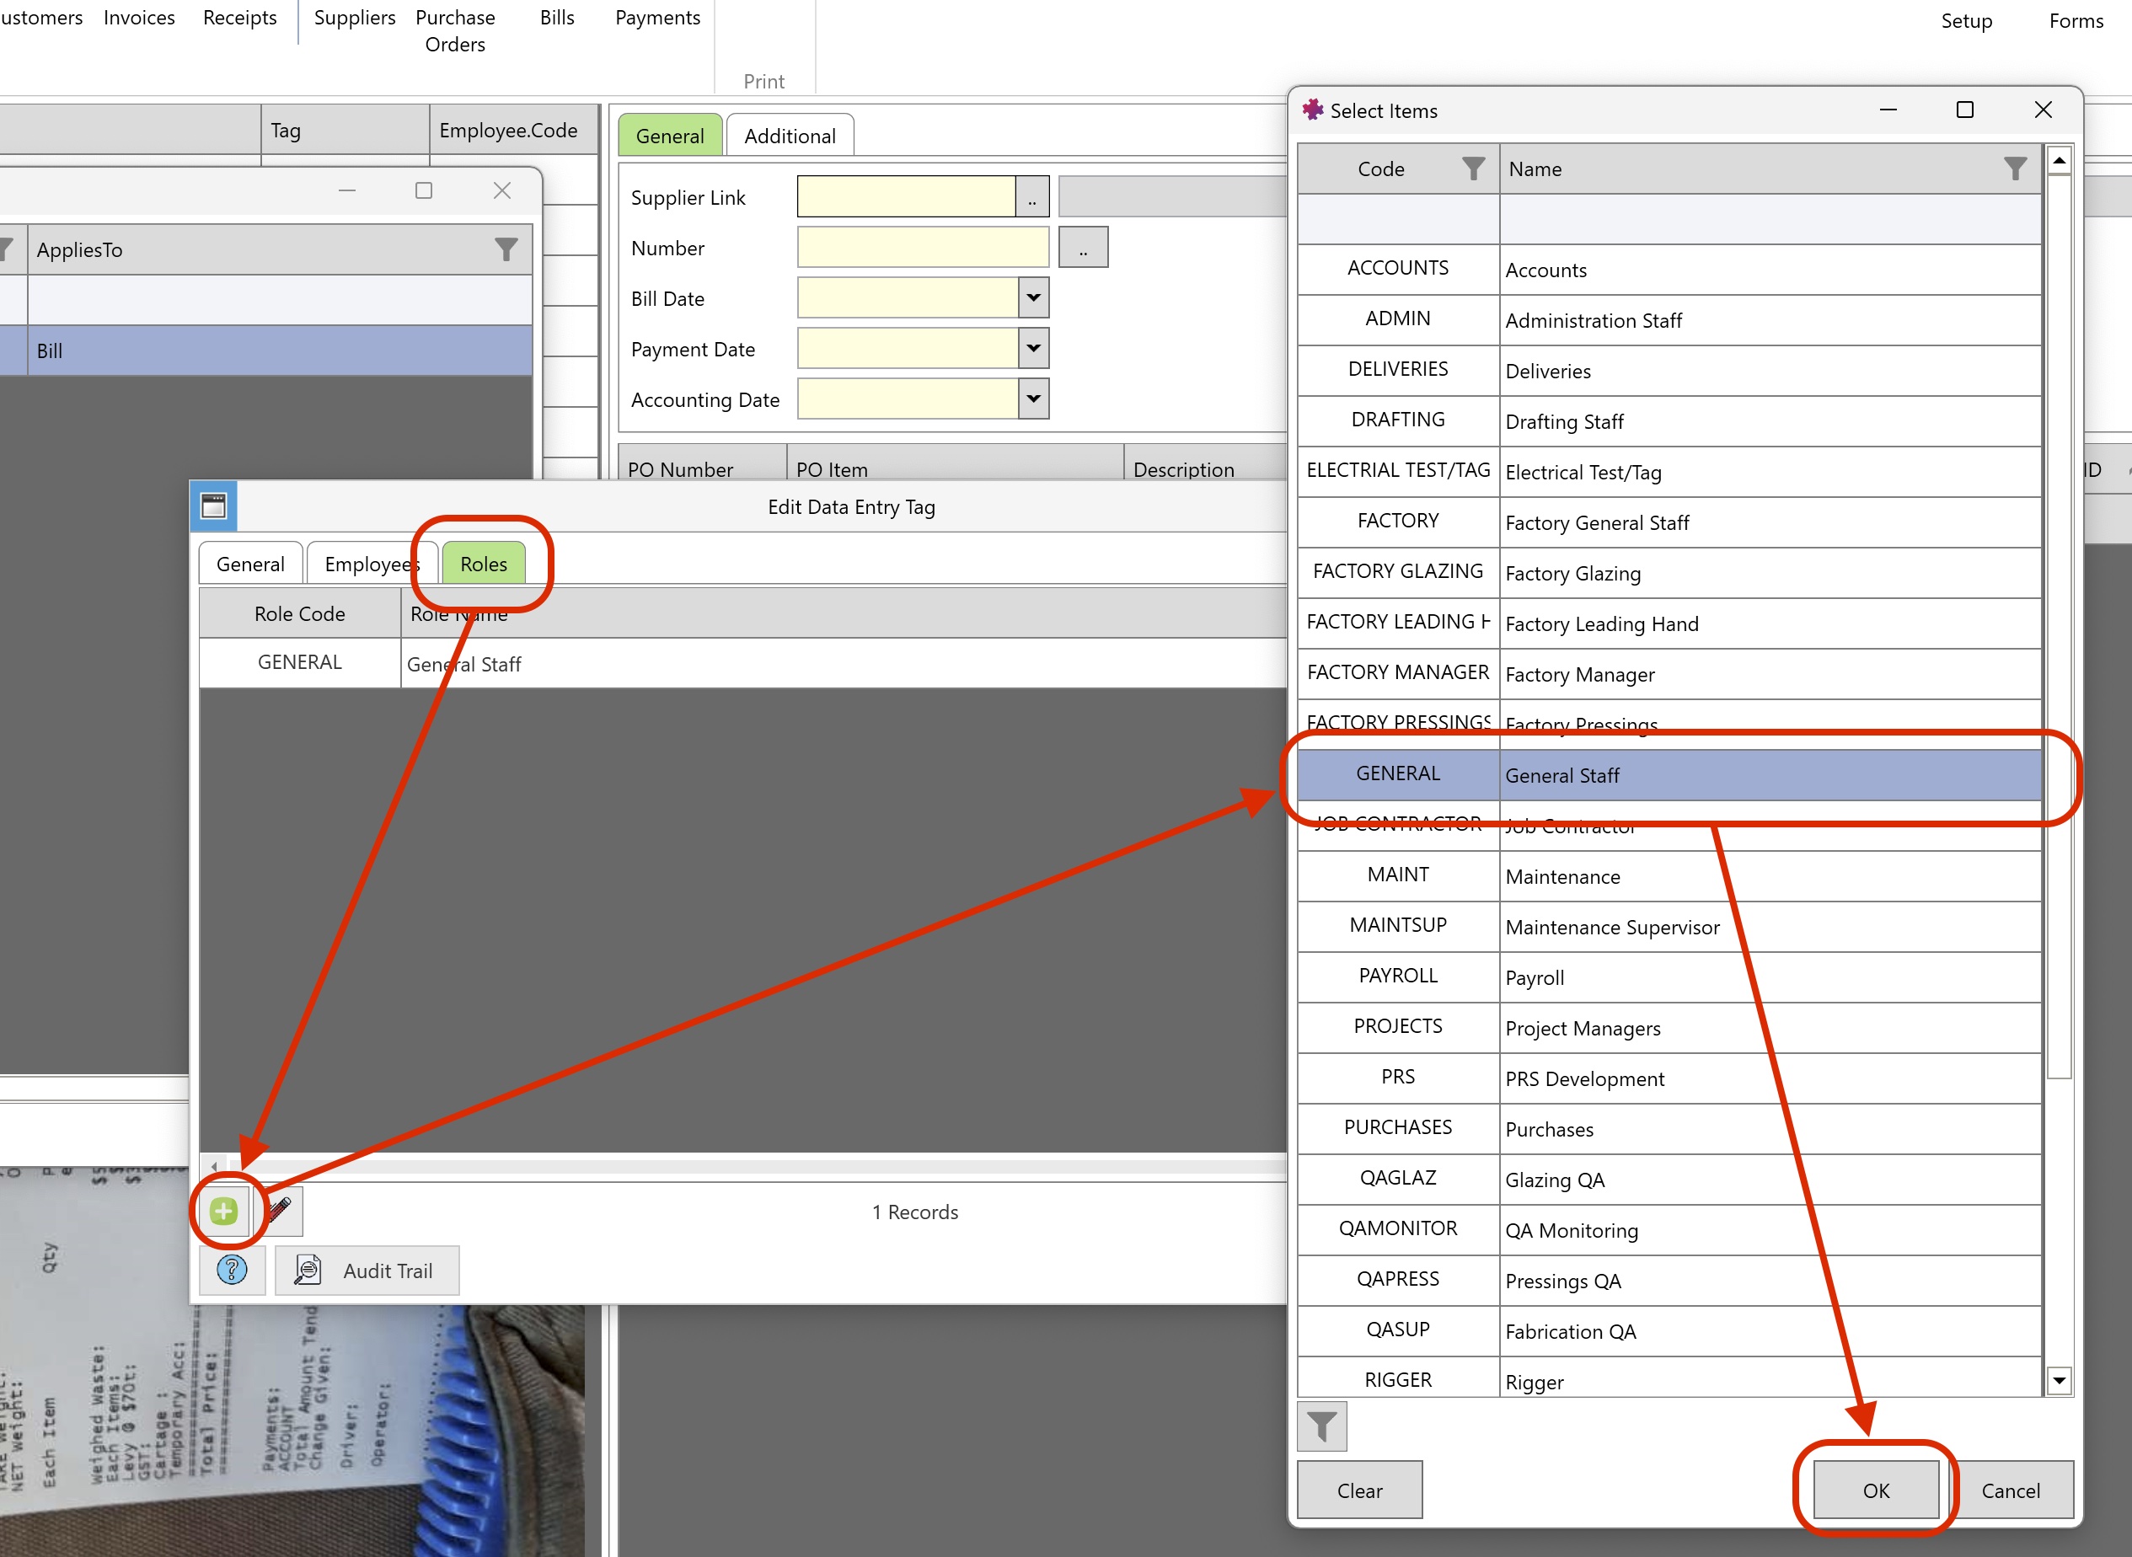Click the Number input field

pyautogui.click(x=923, y=247)
